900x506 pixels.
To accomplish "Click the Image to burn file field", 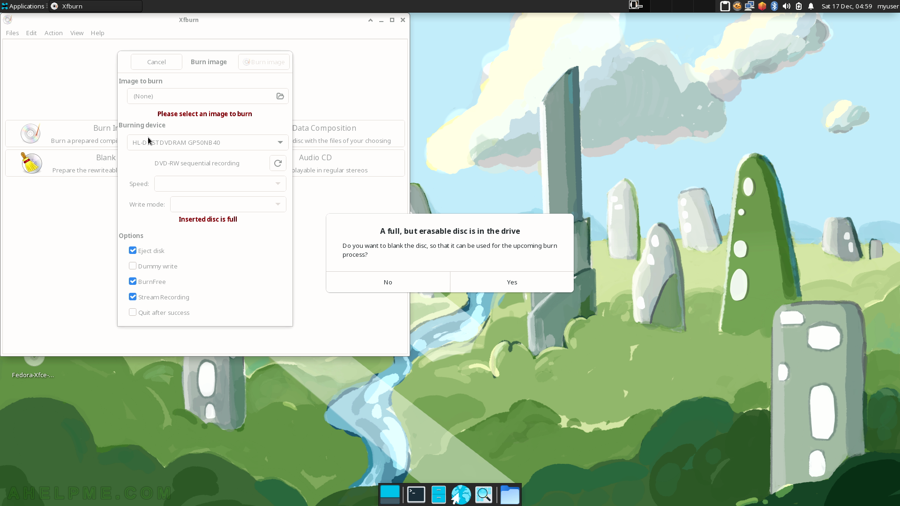I will click(208, 96).
